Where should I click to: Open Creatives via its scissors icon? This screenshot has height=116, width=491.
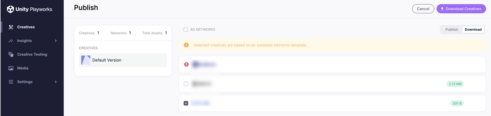(11, 27)
